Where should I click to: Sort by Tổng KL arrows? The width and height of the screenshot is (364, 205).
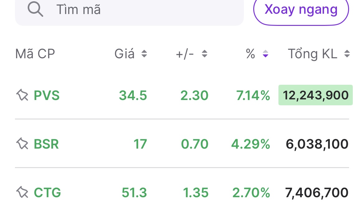(347, 54)
